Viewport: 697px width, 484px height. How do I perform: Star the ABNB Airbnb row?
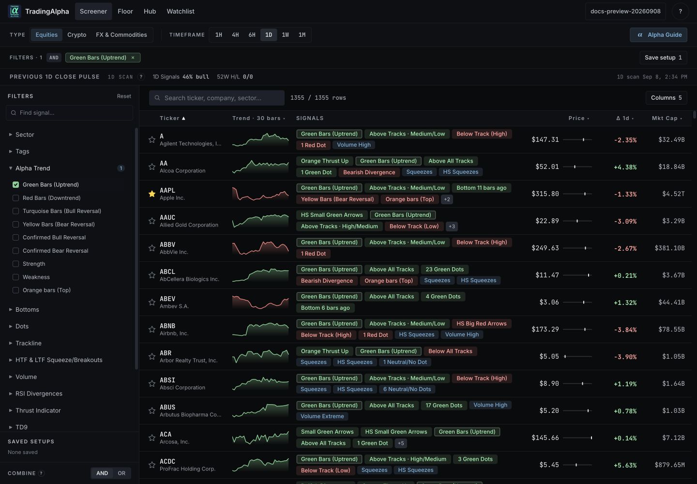click(152, 329)
